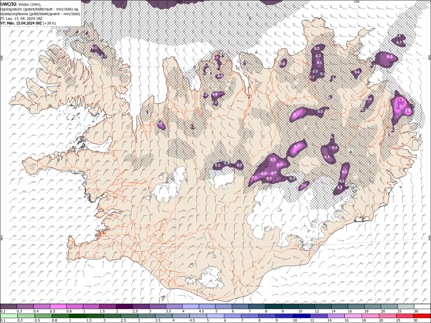Select the 'IT: Lau. 13. 04. 2024 18Z' line
The width and height of the screenshot is (431, 323).
[x=22, y=18]
